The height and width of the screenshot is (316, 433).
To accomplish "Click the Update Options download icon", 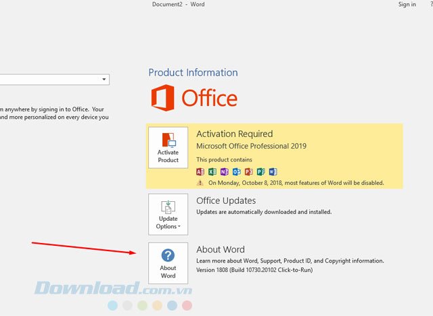I will click(x=168, y=207).
